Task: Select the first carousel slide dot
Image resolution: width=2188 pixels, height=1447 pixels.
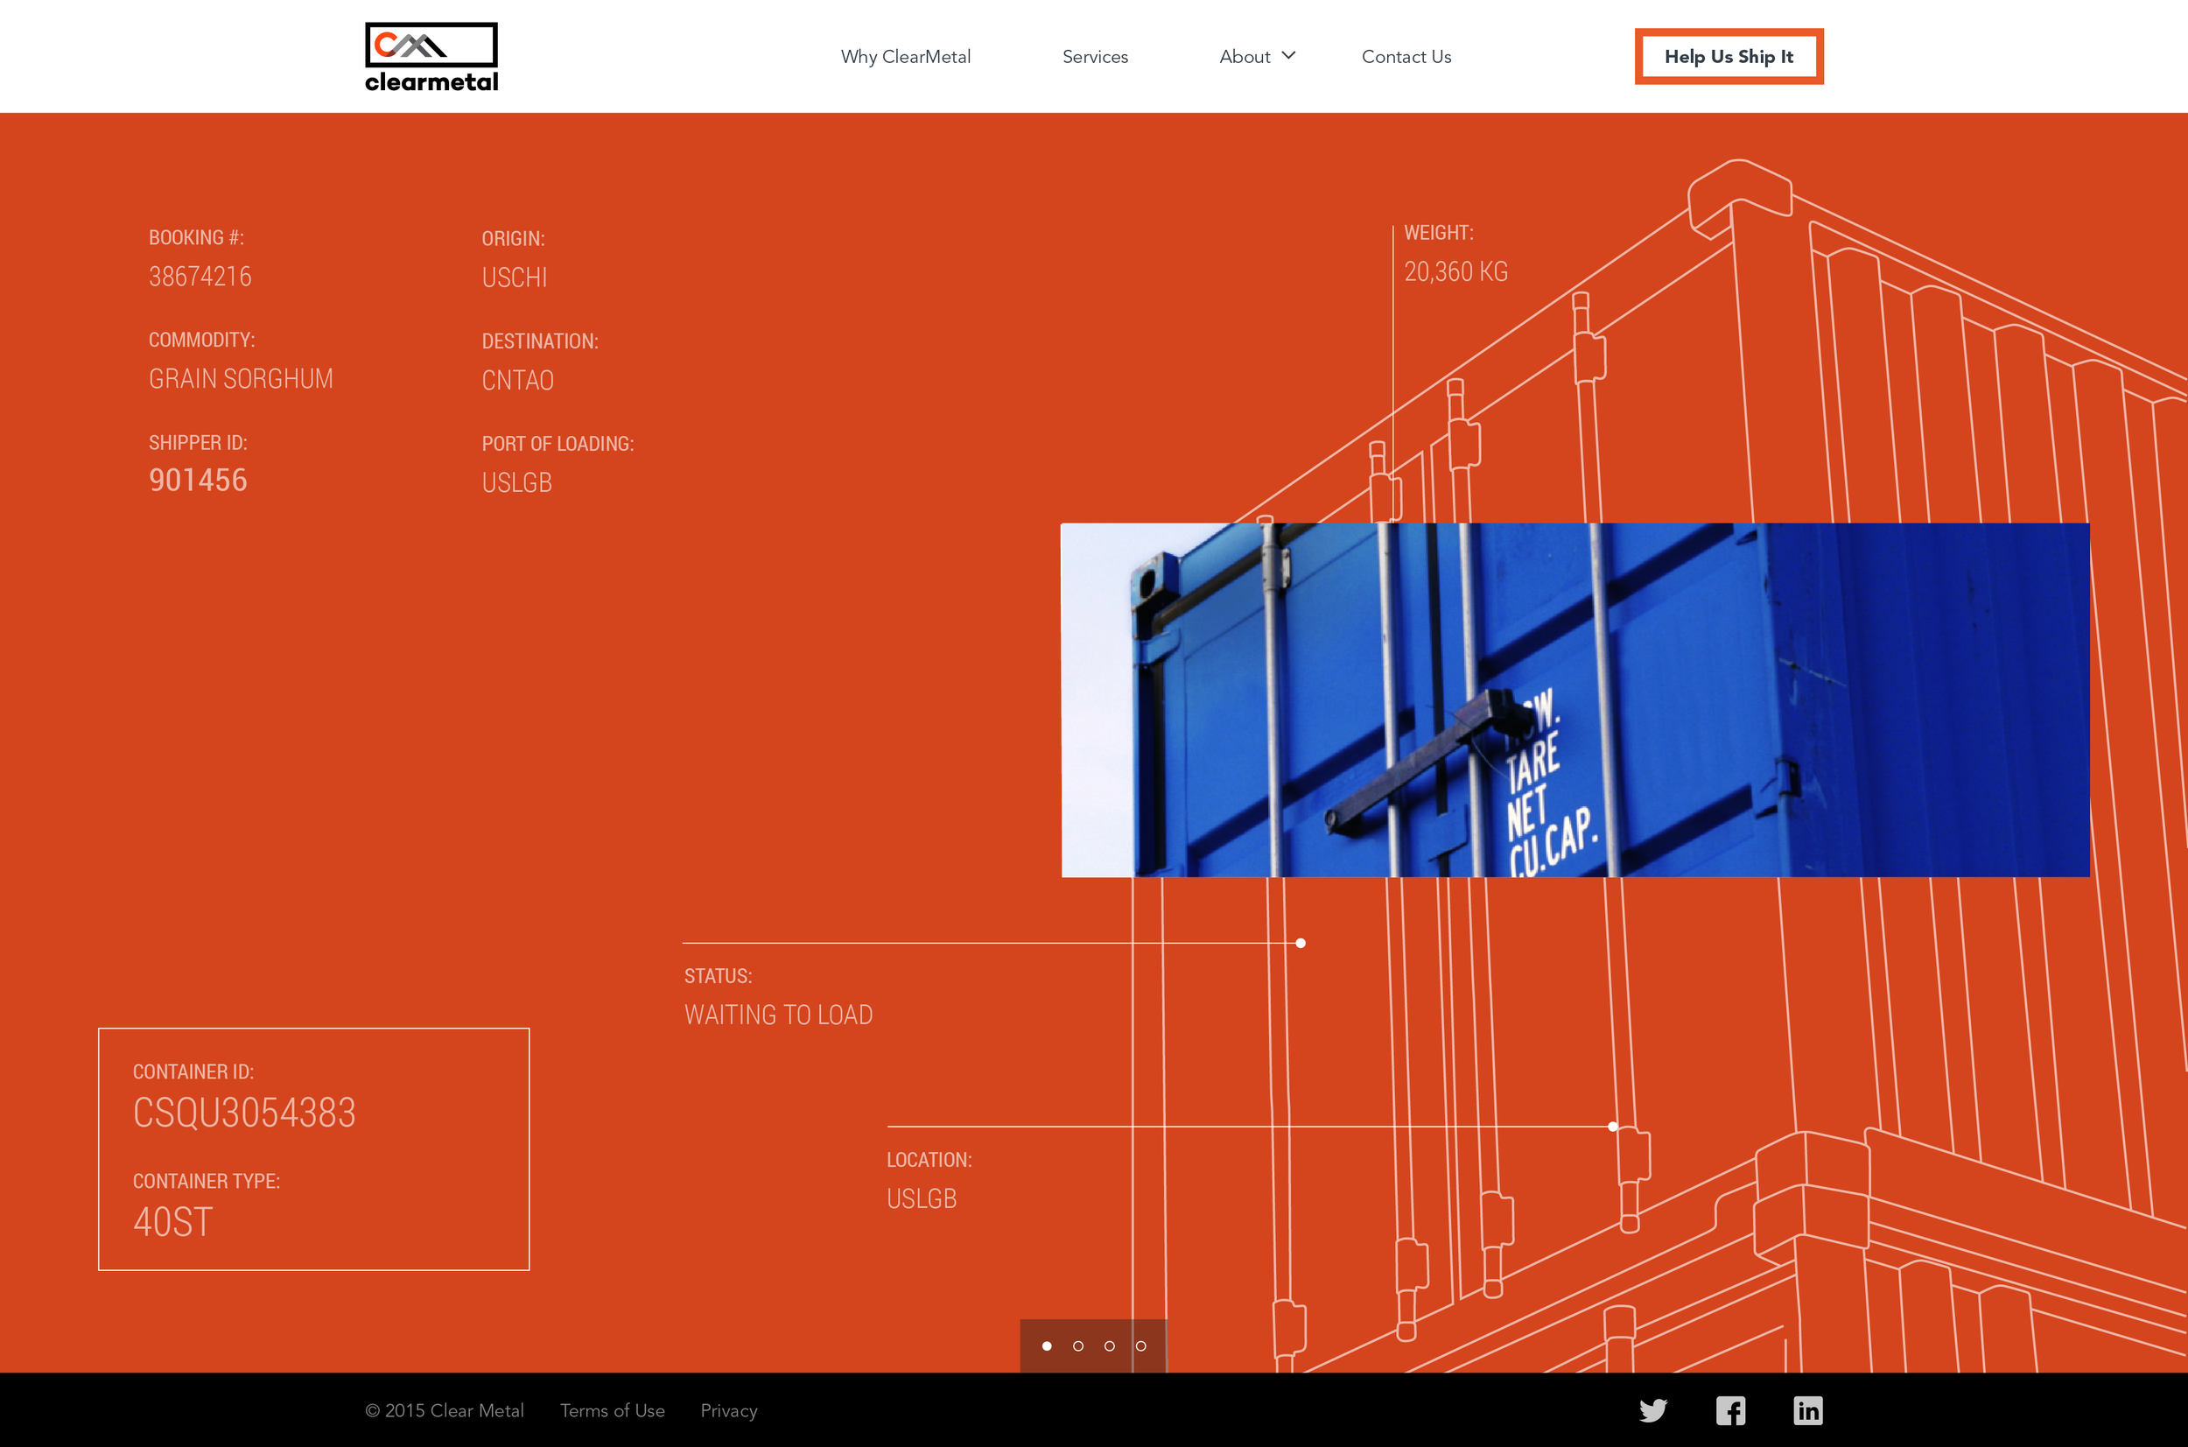Action: click(1046, 1345)
